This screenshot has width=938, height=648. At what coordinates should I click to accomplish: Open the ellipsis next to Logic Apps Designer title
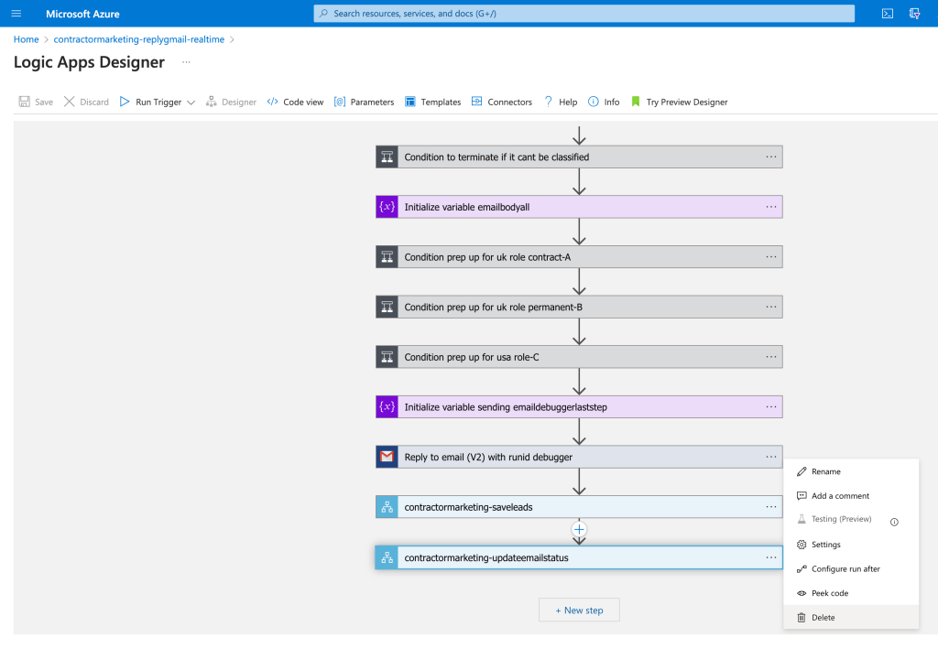pyautogui.click(x=186, y=62)
